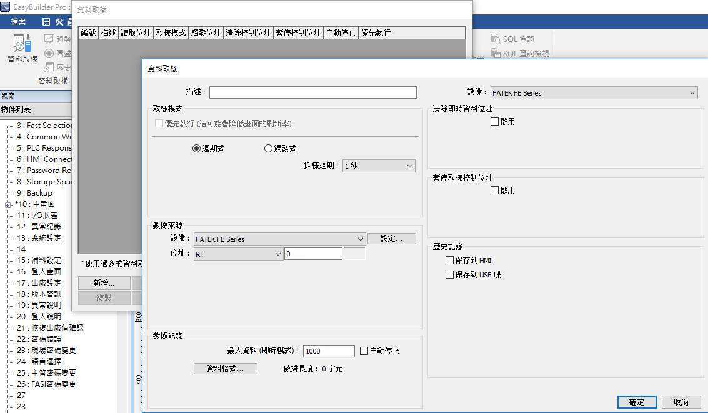This screenshot has width=708, height=413.
Task: Click the EasyBuilder Pro app icon
Action: point(6,7)
